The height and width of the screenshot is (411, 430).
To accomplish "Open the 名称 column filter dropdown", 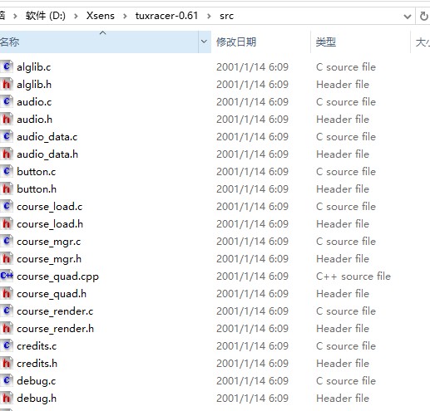I will click(x=205, y=42).
